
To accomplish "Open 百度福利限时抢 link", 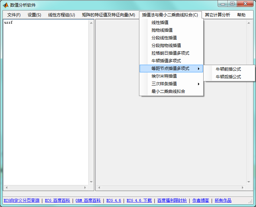I will 172,200.
